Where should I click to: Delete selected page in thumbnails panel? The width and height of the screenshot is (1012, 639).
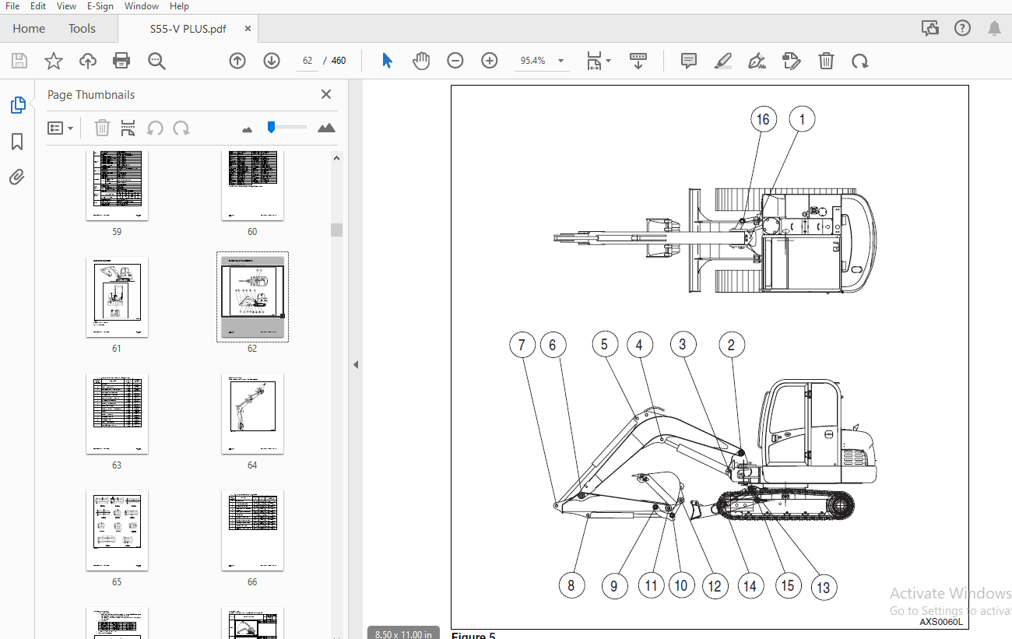(103, 128)
